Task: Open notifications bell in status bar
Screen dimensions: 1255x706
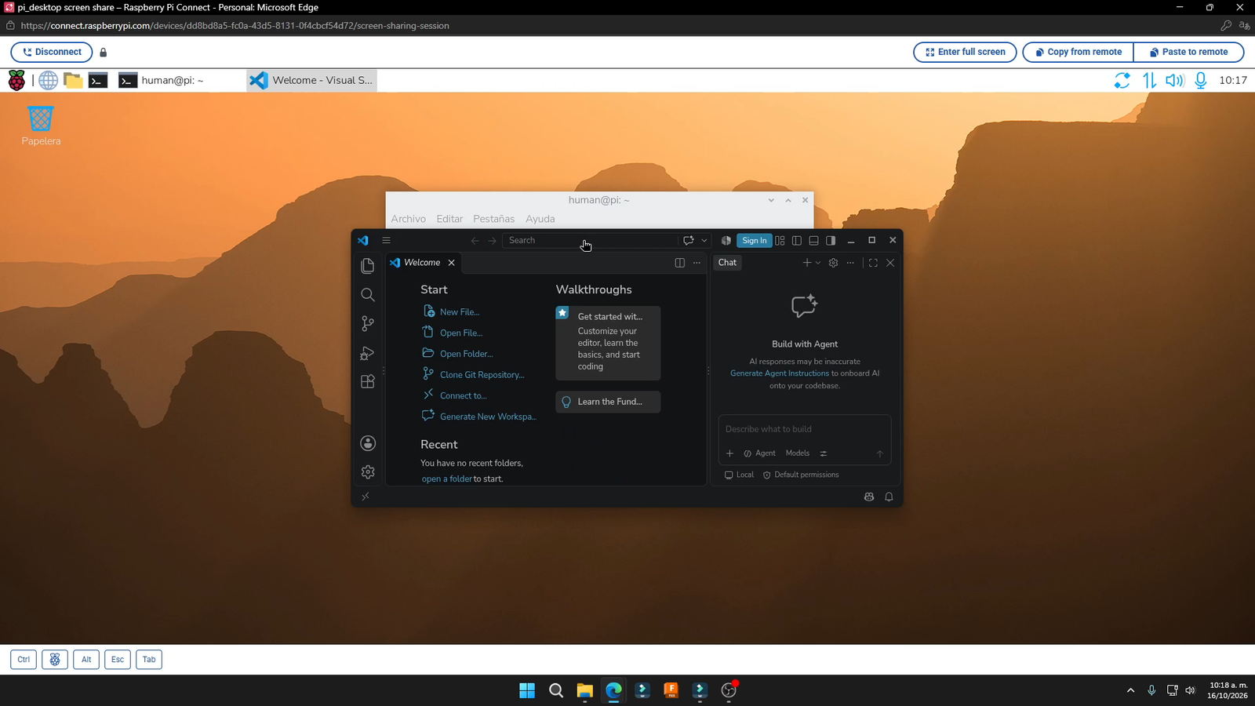Action: tap(889, 497)
